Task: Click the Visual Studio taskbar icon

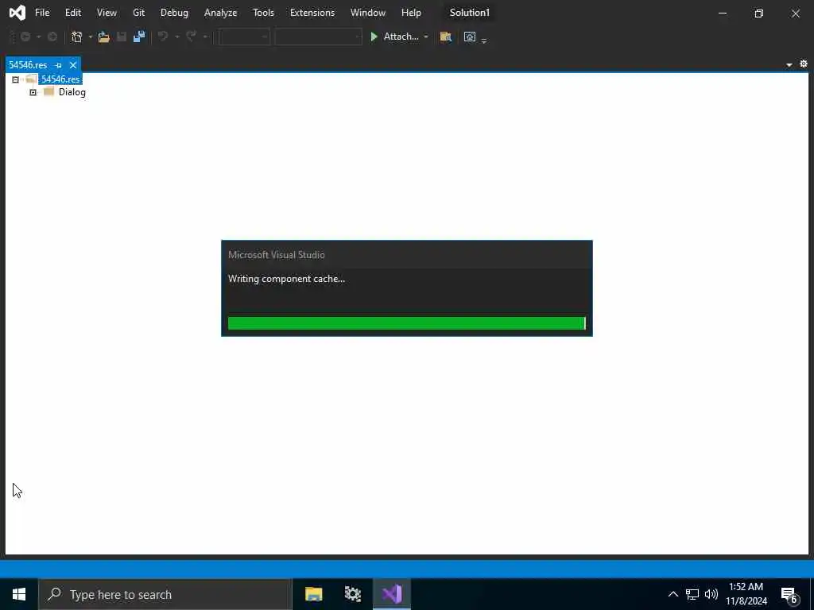Action: coord(392,594)
